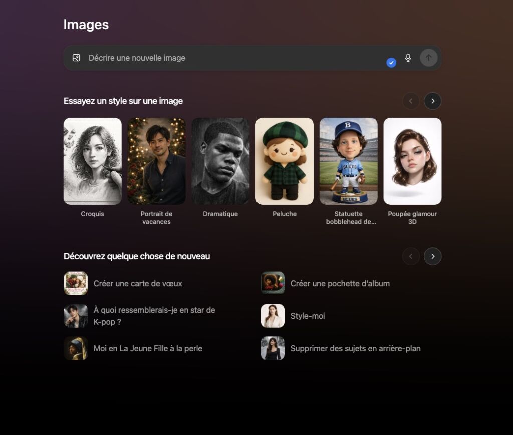
Task: Click the pearl earring icon next to 'Moi en La Jeune Fille à la perle'
Action: (x=76, y=348)
